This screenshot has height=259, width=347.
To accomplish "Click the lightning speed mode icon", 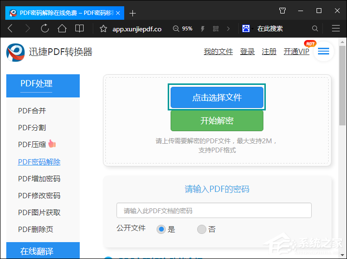I will click(x=202, y=29).
